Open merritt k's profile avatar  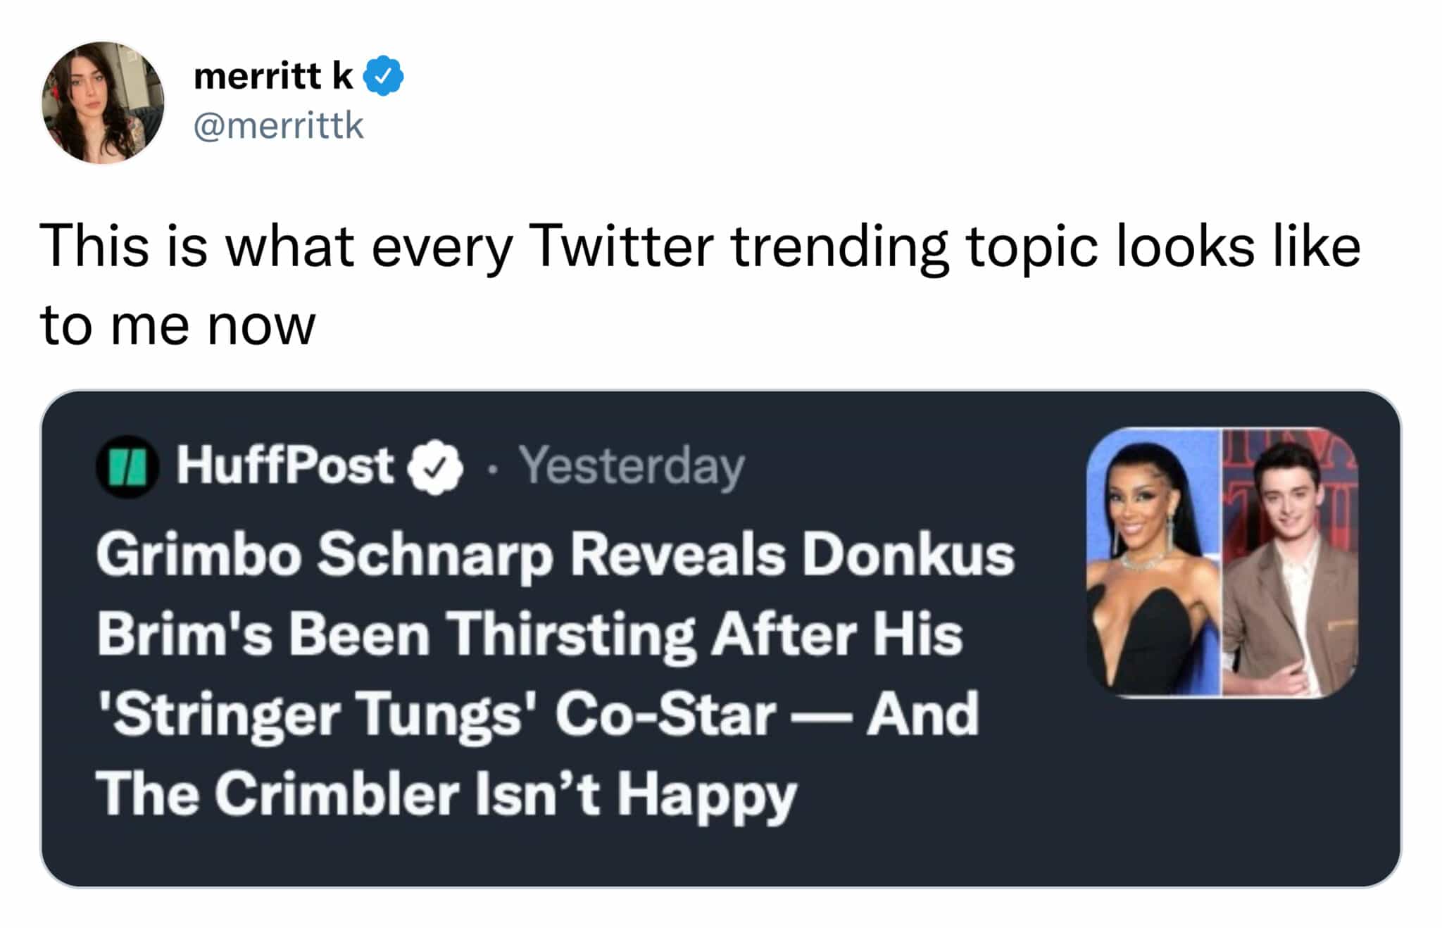pos(103,103)
